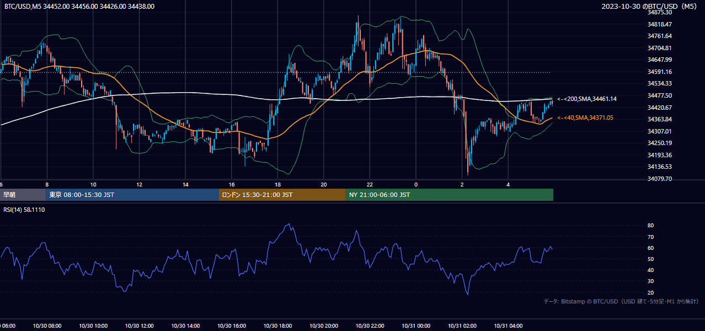Click the RSI axis level 70
Viewport: 705px width, 331px height.
pyautogui.click(x=650, y=237)
